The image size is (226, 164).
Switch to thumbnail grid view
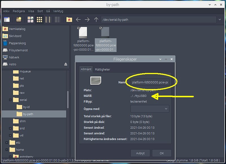(x=39, y=20)
